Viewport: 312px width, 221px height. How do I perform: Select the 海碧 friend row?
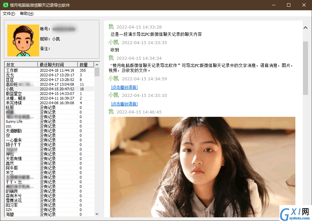pos(49,214)
